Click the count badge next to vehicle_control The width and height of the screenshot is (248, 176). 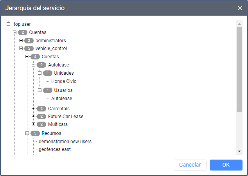29,48
